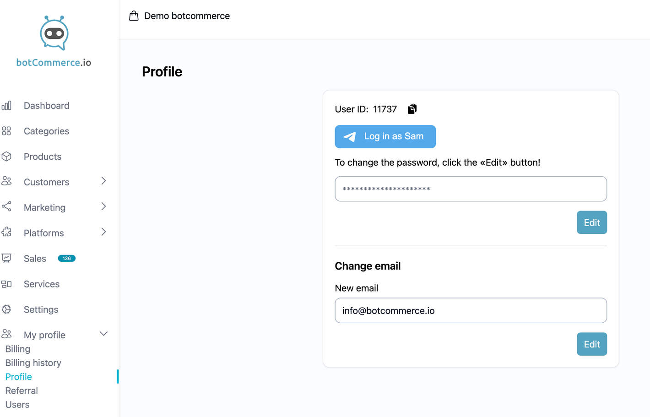Click the Log in as Sam button
The width and height of the screenshot is (650, 417).
385,136
